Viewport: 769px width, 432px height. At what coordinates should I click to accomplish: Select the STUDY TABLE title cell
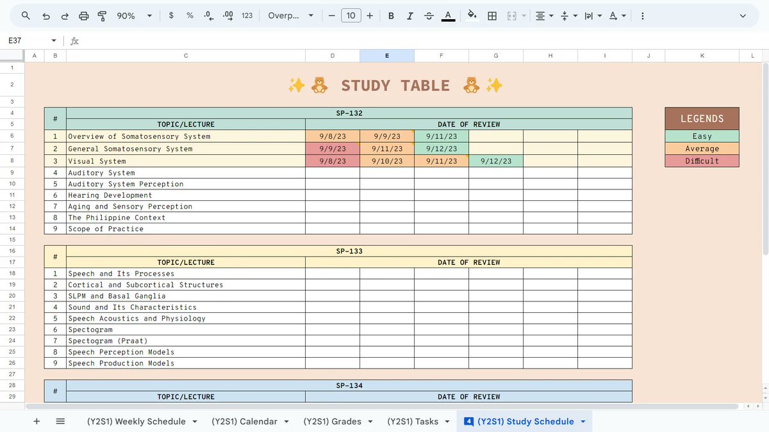(x=395, y=85)
